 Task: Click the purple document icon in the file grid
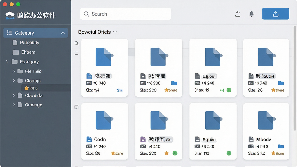click(143, 139)
